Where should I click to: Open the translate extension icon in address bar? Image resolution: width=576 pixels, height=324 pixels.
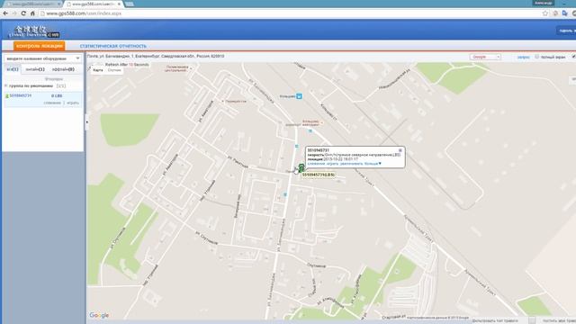pyautogui.click(x=564, y=13)
